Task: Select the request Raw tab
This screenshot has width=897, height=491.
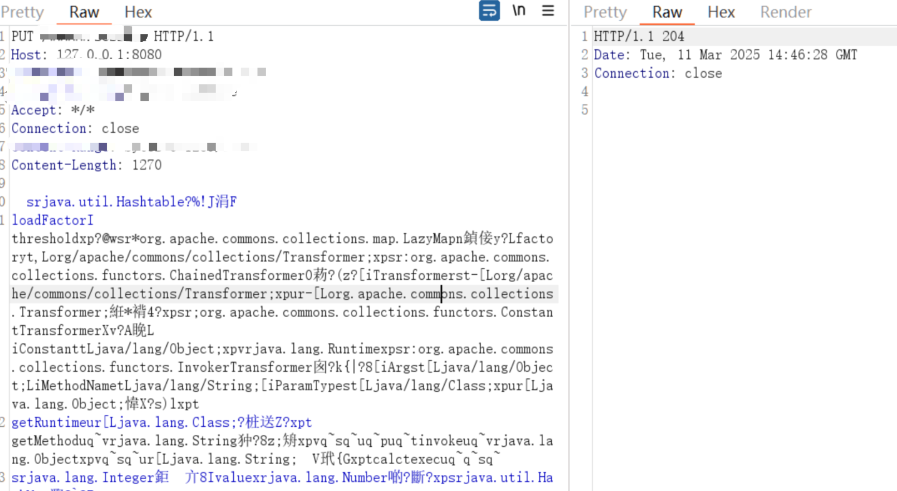Action: tap(84, 12)
